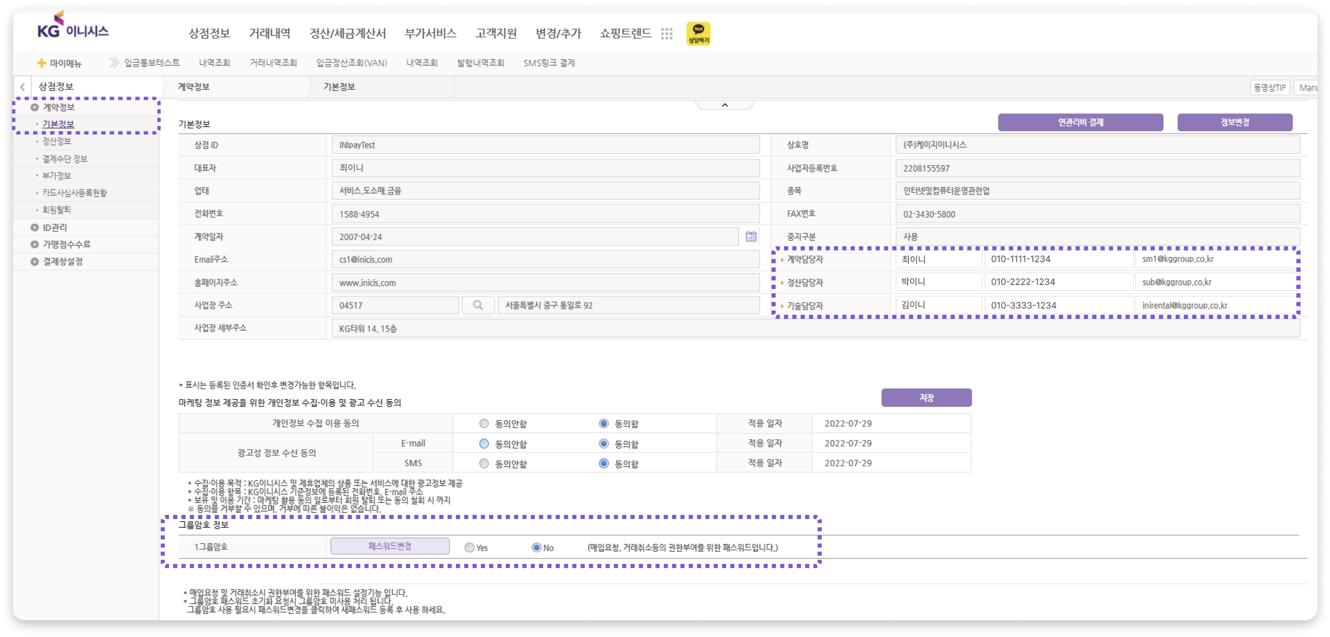Click the KG Inicis logo
This screenshot has width=1330, height=637.
(73, 25)
